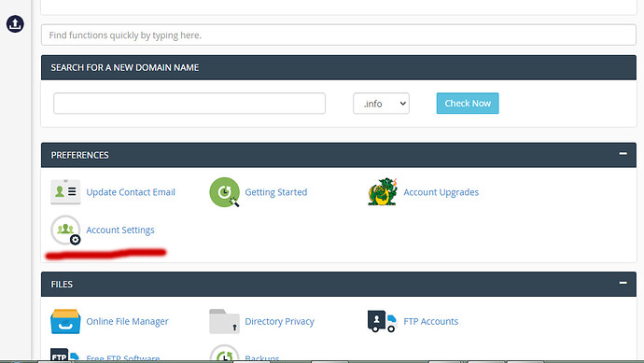The image size is (644, 363).
Task: Open the .info domain extension dropdown
Action: [381, 104]
